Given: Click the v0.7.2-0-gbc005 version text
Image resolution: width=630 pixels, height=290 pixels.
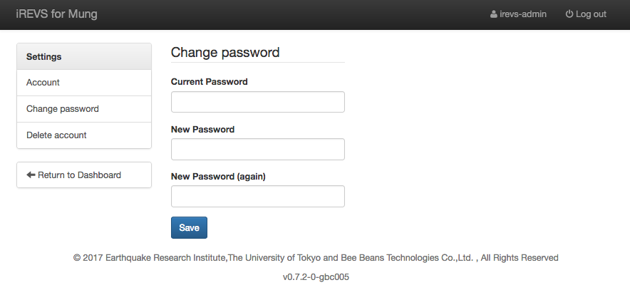Looking at the screenshot, I should (316, 276).
